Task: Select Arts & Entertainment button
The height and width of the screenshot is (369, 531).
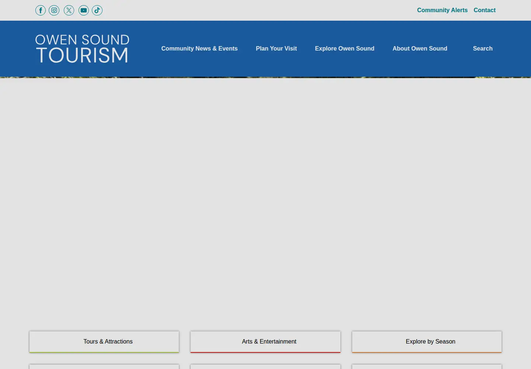Action: point(265,342)
